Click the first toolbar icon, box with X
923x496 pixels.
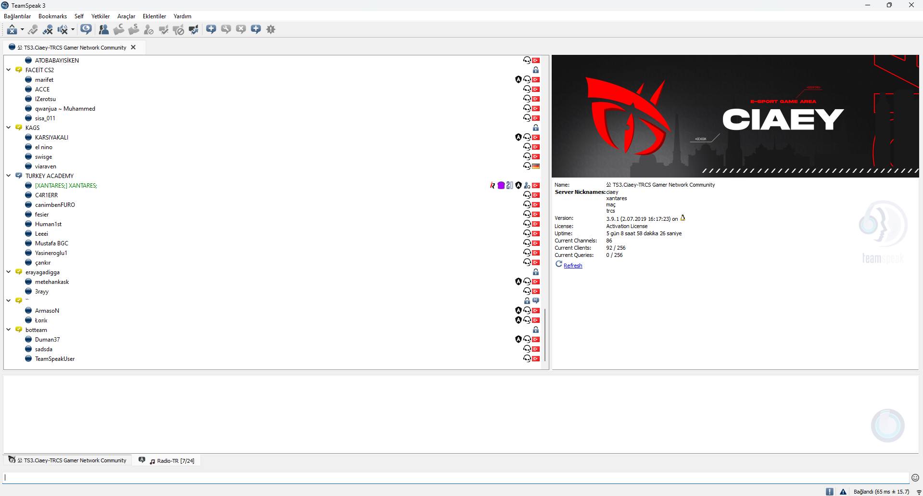pyautogui.click(x=12, y=29)
